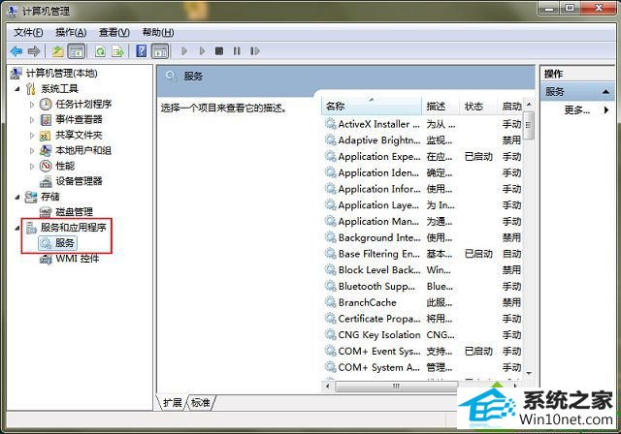Viewport: 621px width, 434px height.
Task: Select the Application Iden... service row
Action: click(x=423, y=173)
